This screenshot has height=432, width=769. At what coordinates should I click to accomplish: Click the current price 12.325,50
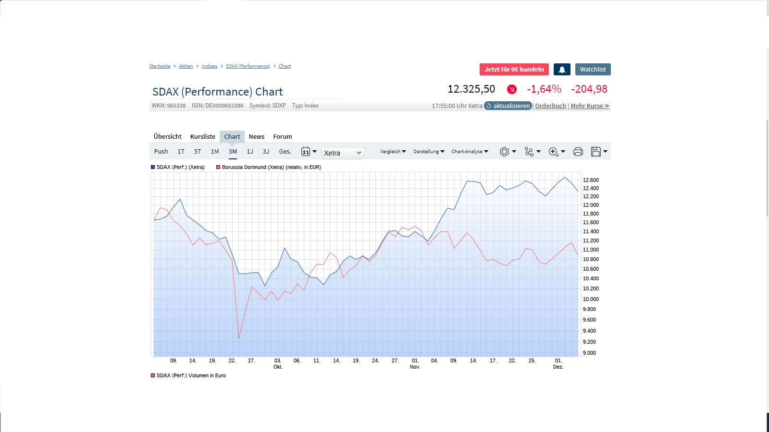tap(471, 89)
